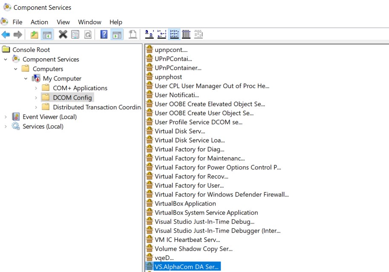Select Services (Local) in the tree
The height and width of the screenshot is (272, 389).
[43, 126]
